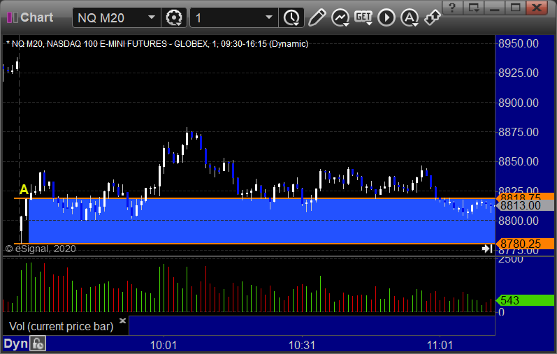Click the 8925.00 price axis label
This screenshot has height=354, width=557.
[x=519, y=73]
